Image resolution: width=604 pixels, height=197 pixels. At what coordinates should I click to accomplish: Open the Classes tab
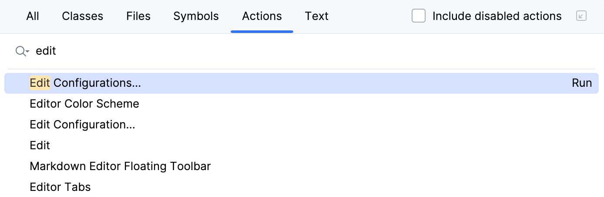pos(83,16)
